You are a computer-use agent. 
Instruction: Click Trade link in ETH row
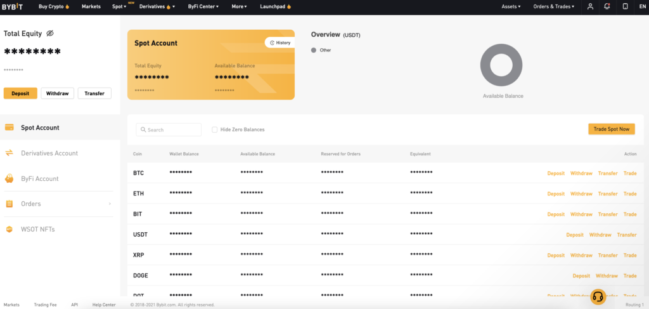[x=630, y=194]
